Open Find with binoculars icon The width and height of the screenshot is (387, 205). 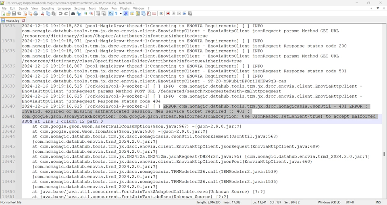pos(73,14)
